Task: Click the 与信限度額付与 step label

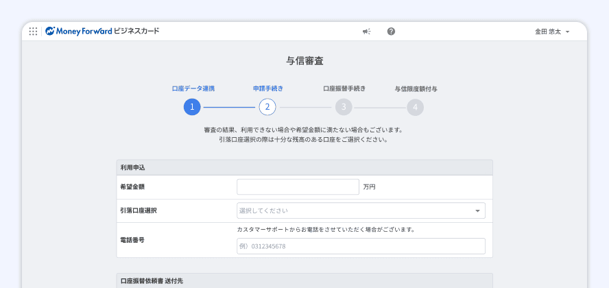Action: click(416, 88)
